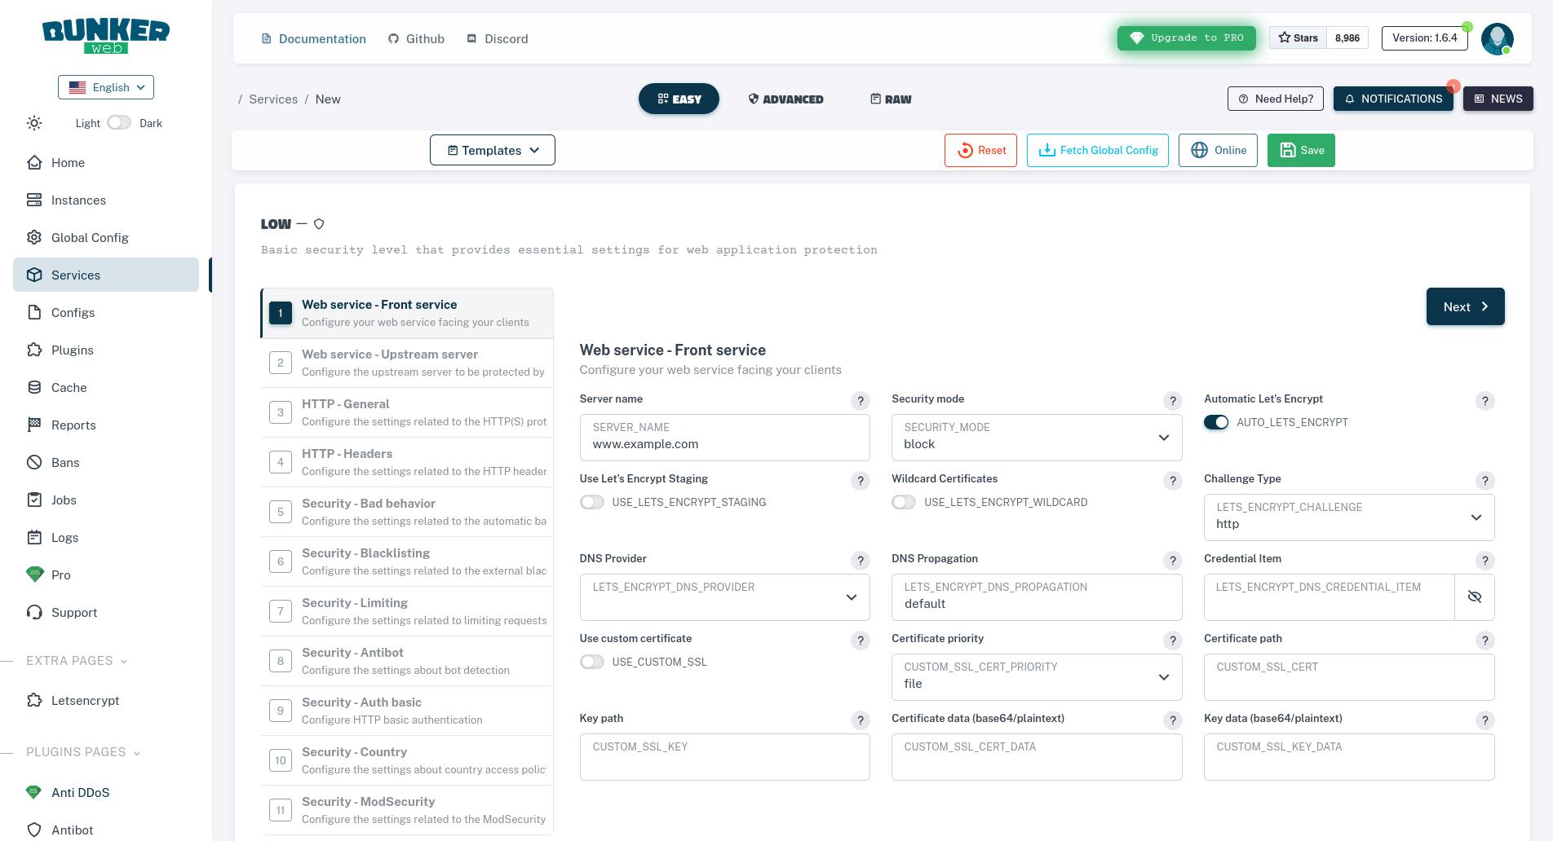Select the Instances icon in the sidebar
1553x841 pixels.
[34, 200]
